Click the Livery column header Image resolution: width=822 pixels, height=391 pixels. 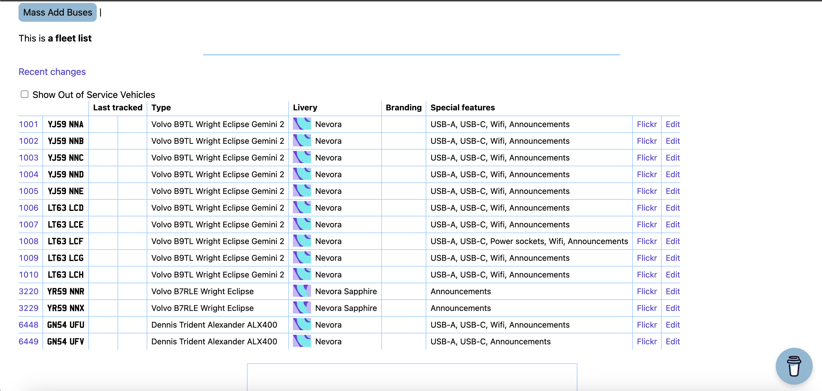[x=305, y=108]
